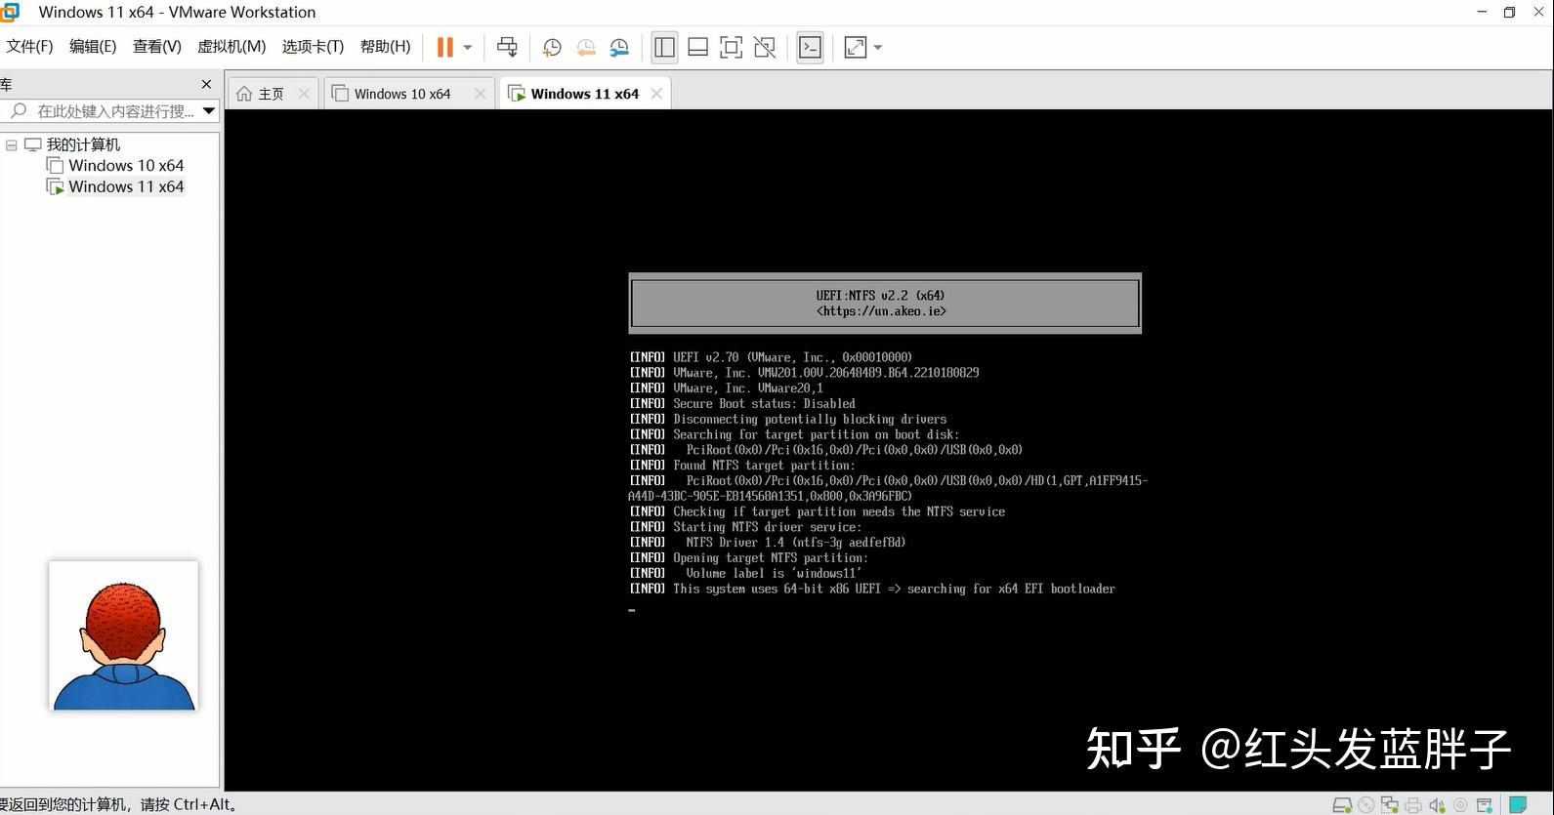This screenshot has width=1554, height=815.
Task: Open the 选项卡(T) menu
Action: click(313, 47)
